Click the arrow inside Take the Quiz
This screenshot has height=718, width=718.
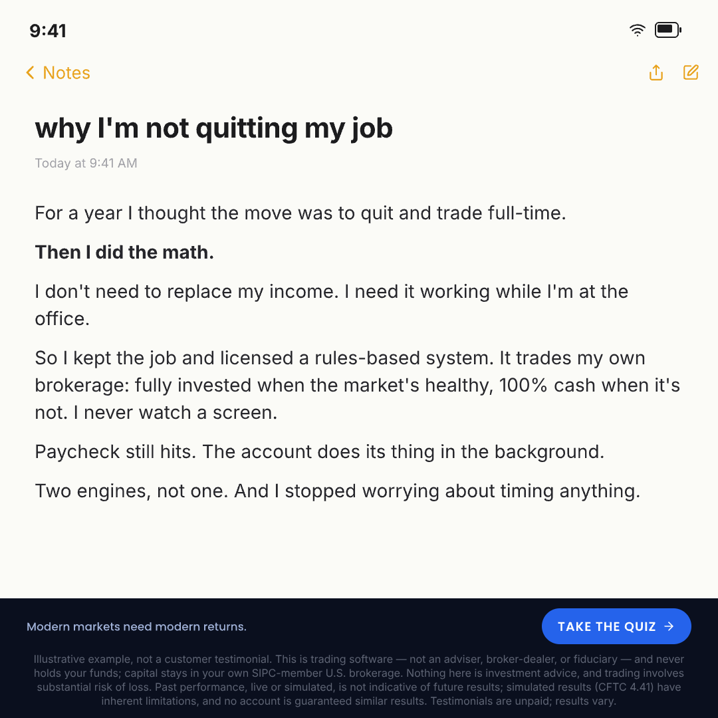669,626
